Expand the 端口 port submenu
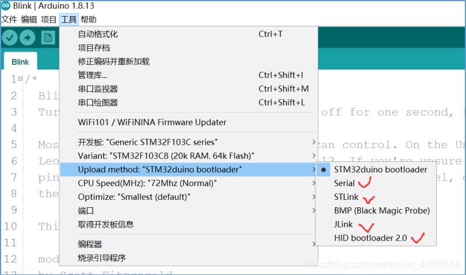Image resolution: width=466 pixels, height=275 pixels. tap(188, 211)
